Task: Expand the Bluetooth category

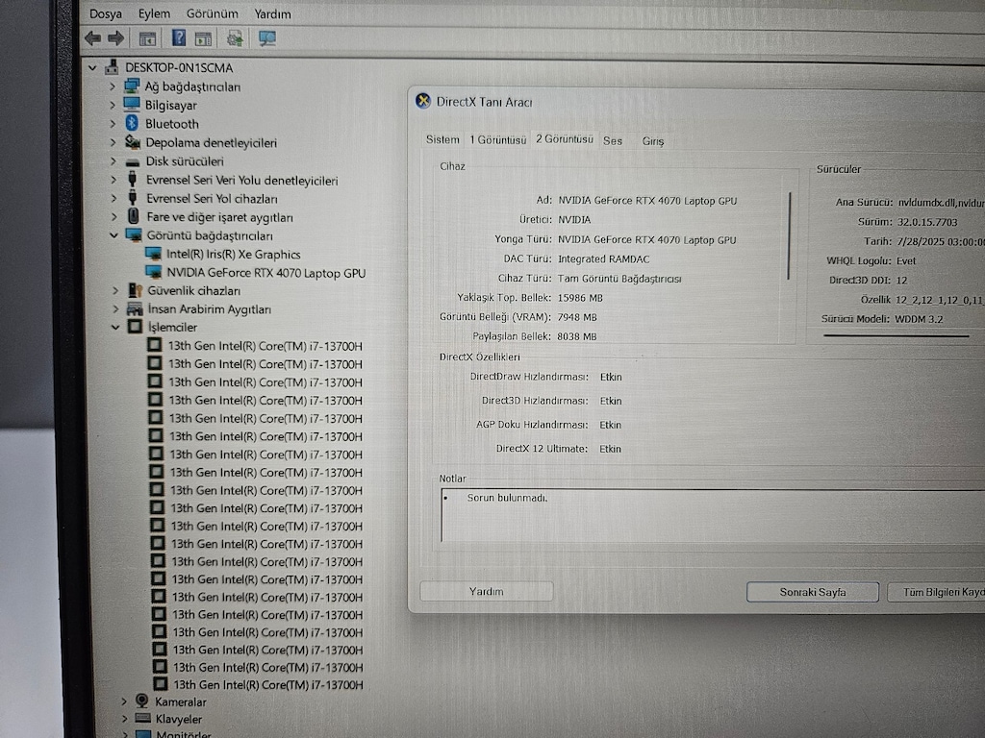Action: [113, 124]
